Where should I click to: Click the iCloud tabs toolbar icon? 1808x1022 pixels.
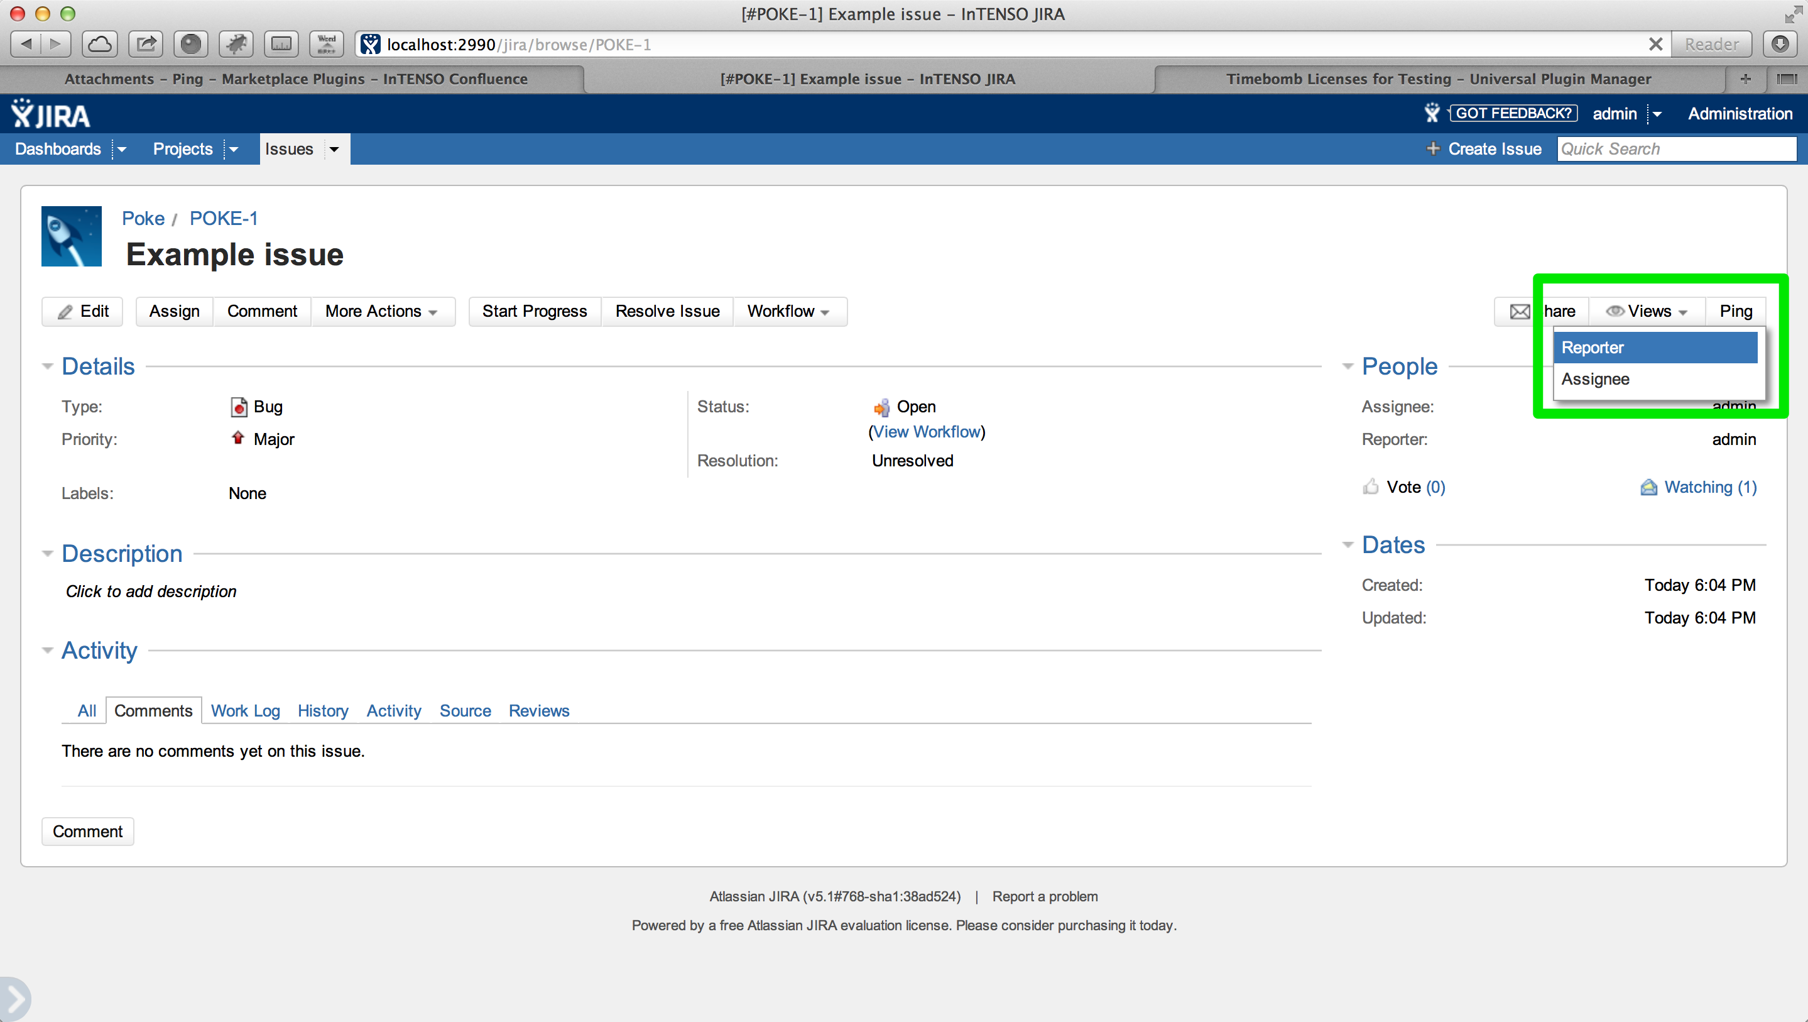[x=100, y=44]
